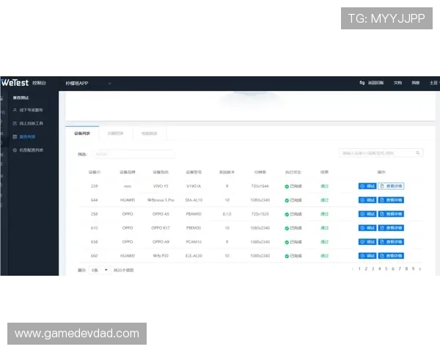Click device ID 239

pos(95,186)
